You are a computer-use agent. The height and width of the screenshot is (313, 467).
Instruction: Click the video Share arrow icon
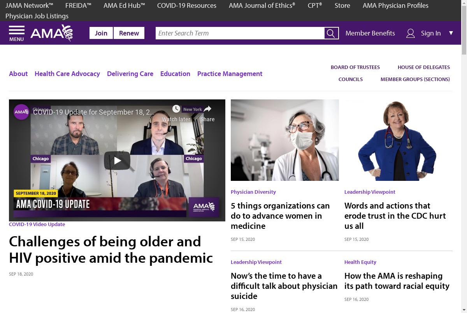[207, 109]
